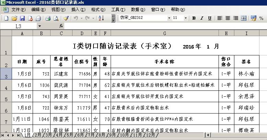267x140 pixels.
Task: Select the Format Painter brush icon
Action: click(66, 18)
